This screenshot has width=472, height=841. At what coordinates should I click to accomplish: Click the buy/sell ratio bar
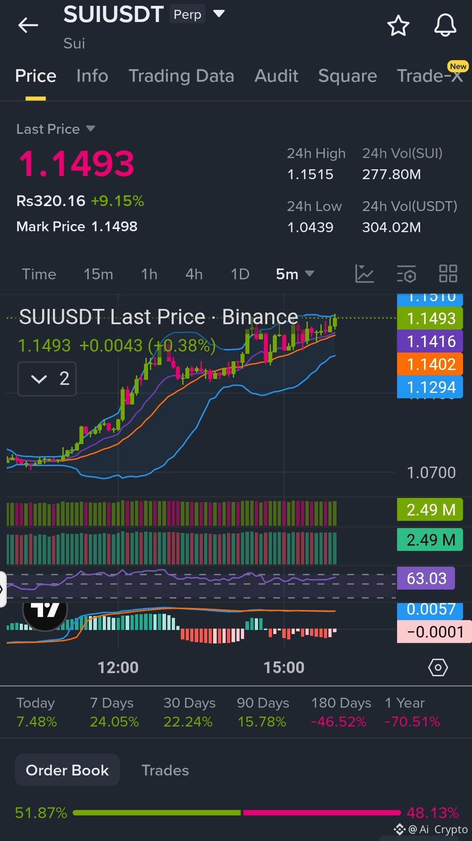click(236, 813)
